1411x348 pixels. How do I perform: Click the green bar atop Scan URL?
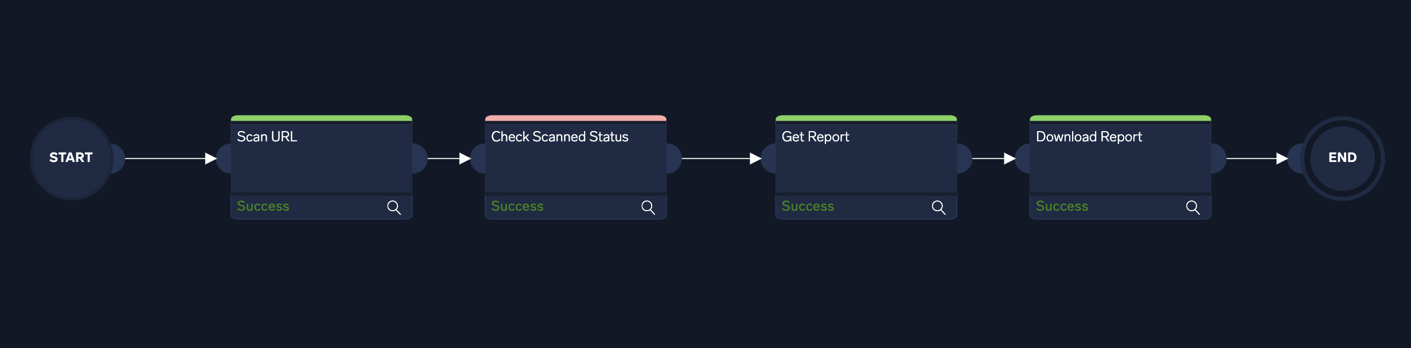click(321, 118)
